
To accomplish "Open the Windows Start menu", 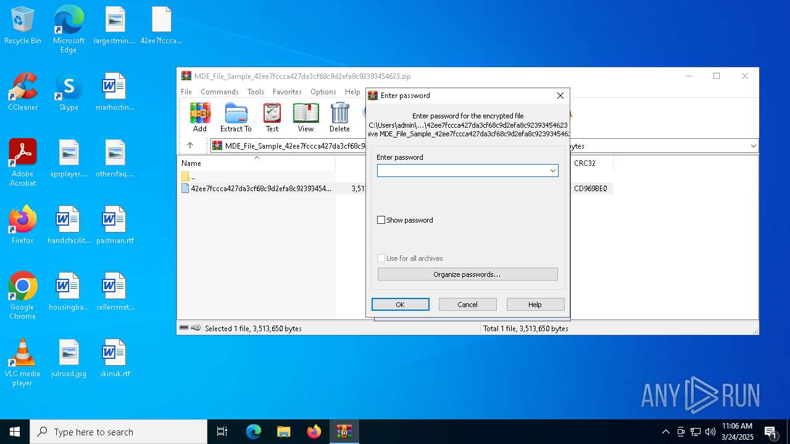I will (15, 432).
